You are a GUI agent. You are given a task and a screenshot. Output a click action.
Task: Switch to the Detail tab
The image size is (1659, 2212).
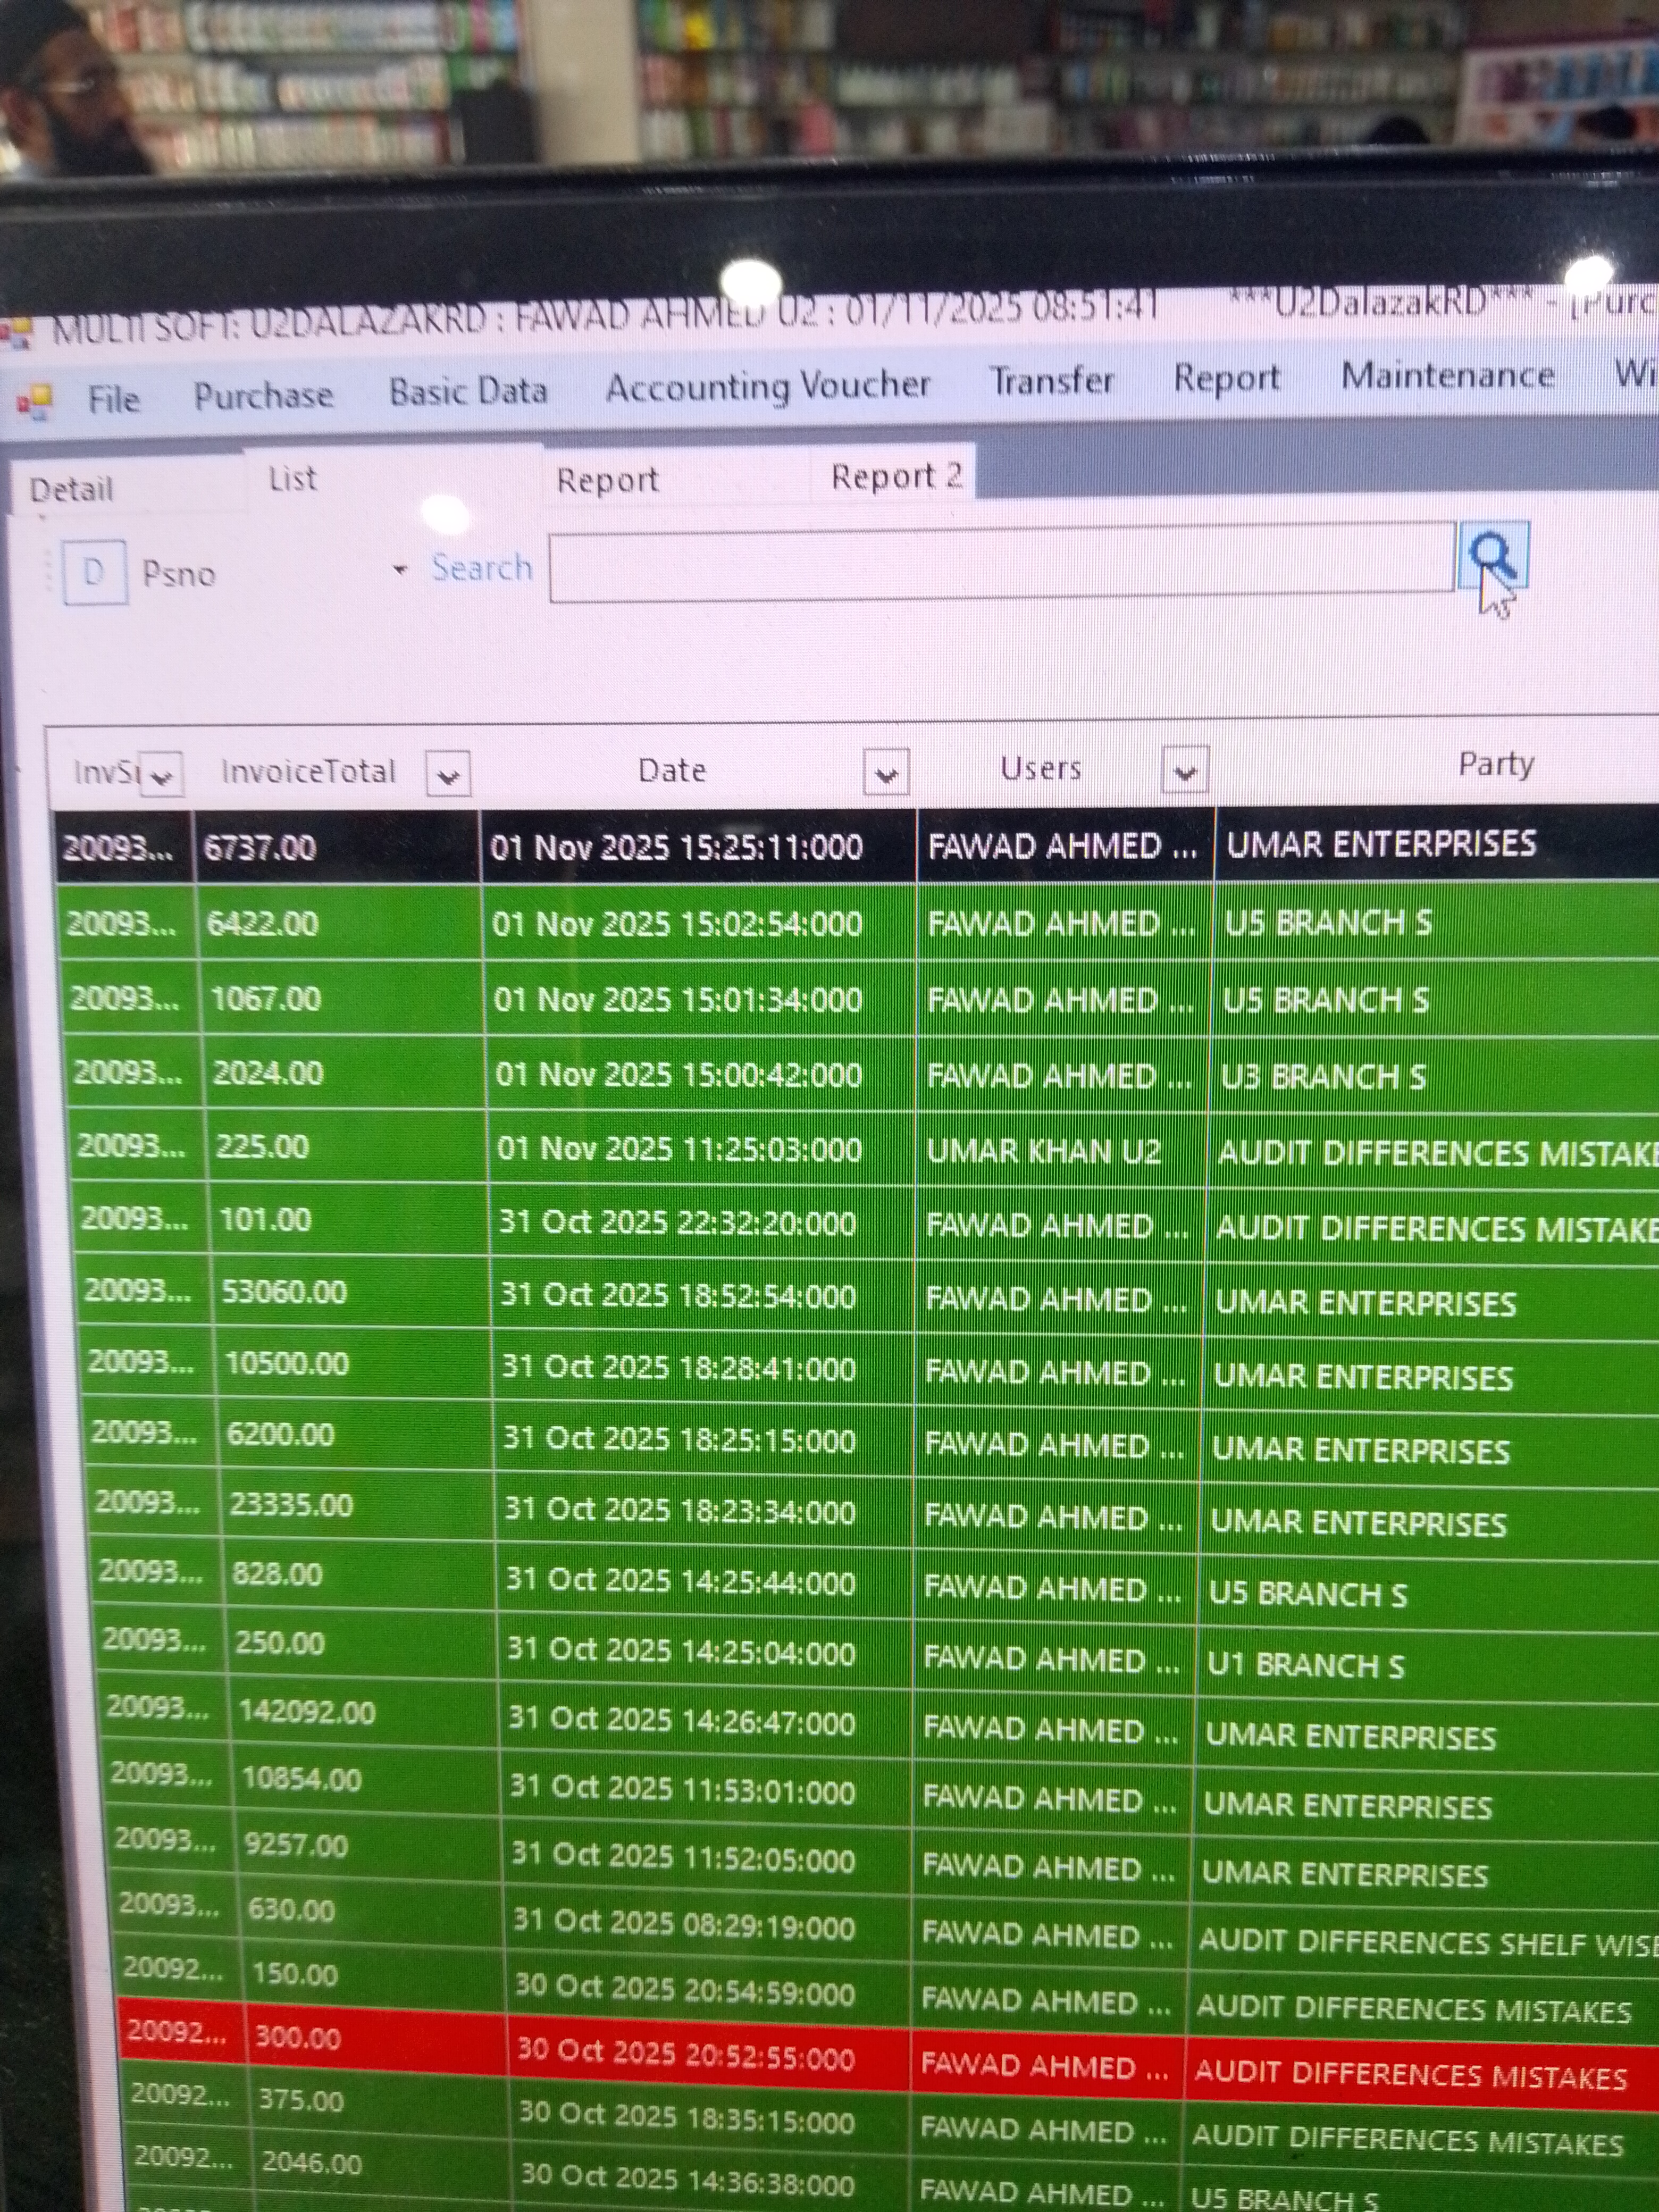tap(71, 490)
